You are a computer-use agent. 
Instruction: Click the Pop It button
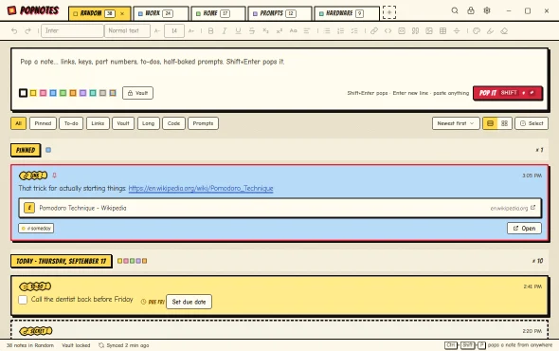[x=508, y=93]
